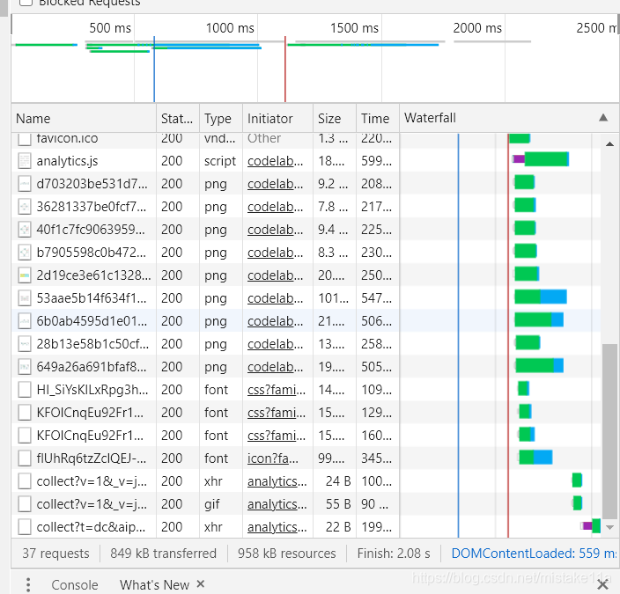Click the 37 requests status text
The height and width of the screenshot is (594, 620).
[x=55, y=554]
